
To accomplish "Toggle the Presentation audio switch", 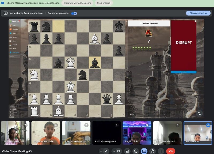I will tap(74, 13).
